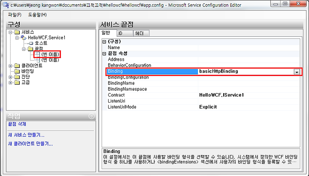Minimize the Service Configuration Editor window
This screenshot has height=176, width=309.
point(276,4)
